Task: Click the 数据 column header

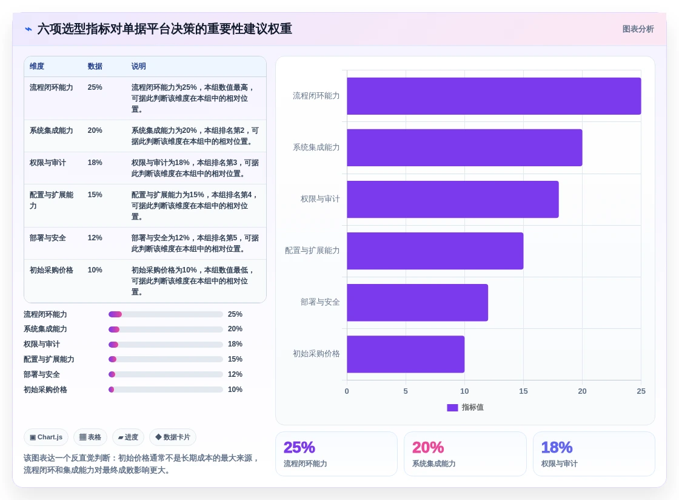Action: pyautogui.click(x=95, y=66)
